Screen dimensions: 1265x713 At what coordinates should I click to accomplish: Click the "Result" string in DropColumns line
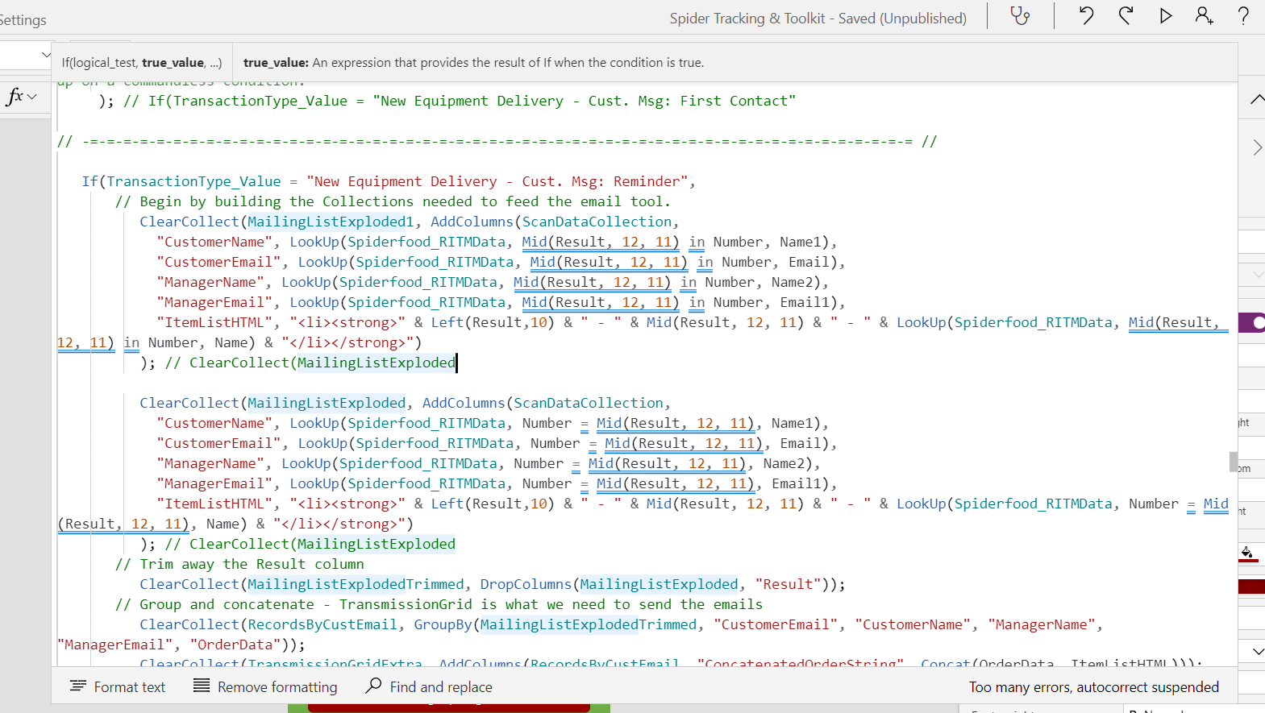pos(788,584)
